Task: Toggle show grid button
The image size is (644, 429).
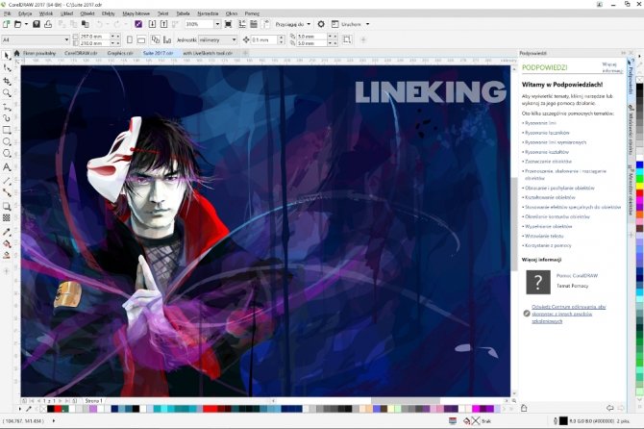Action: click(254, 24)
